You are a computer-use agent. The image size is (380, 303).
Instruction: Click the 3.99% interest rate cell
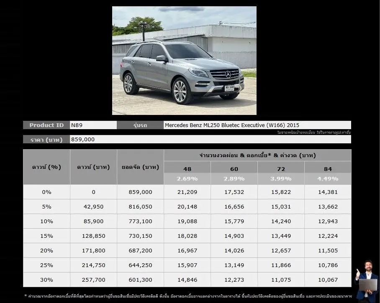tap(281, 179)
